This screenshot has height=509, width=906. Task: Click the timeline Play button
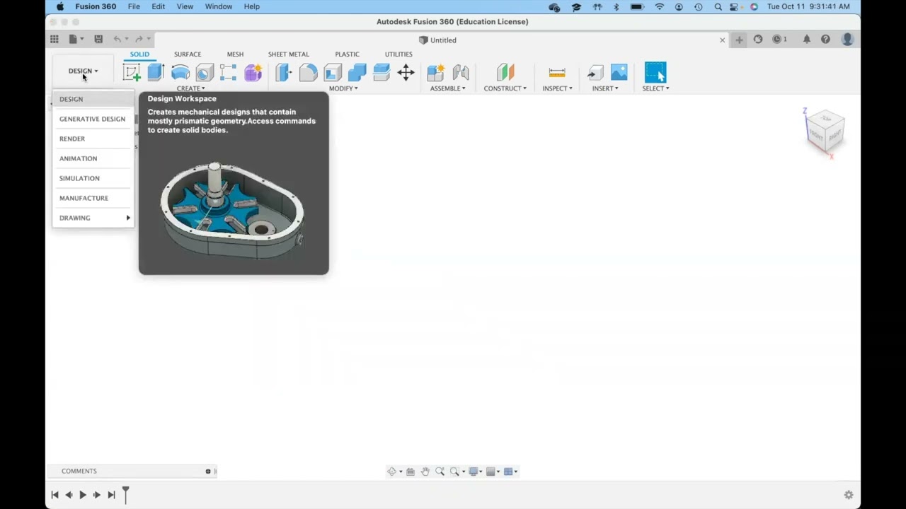tap(83, 495)
